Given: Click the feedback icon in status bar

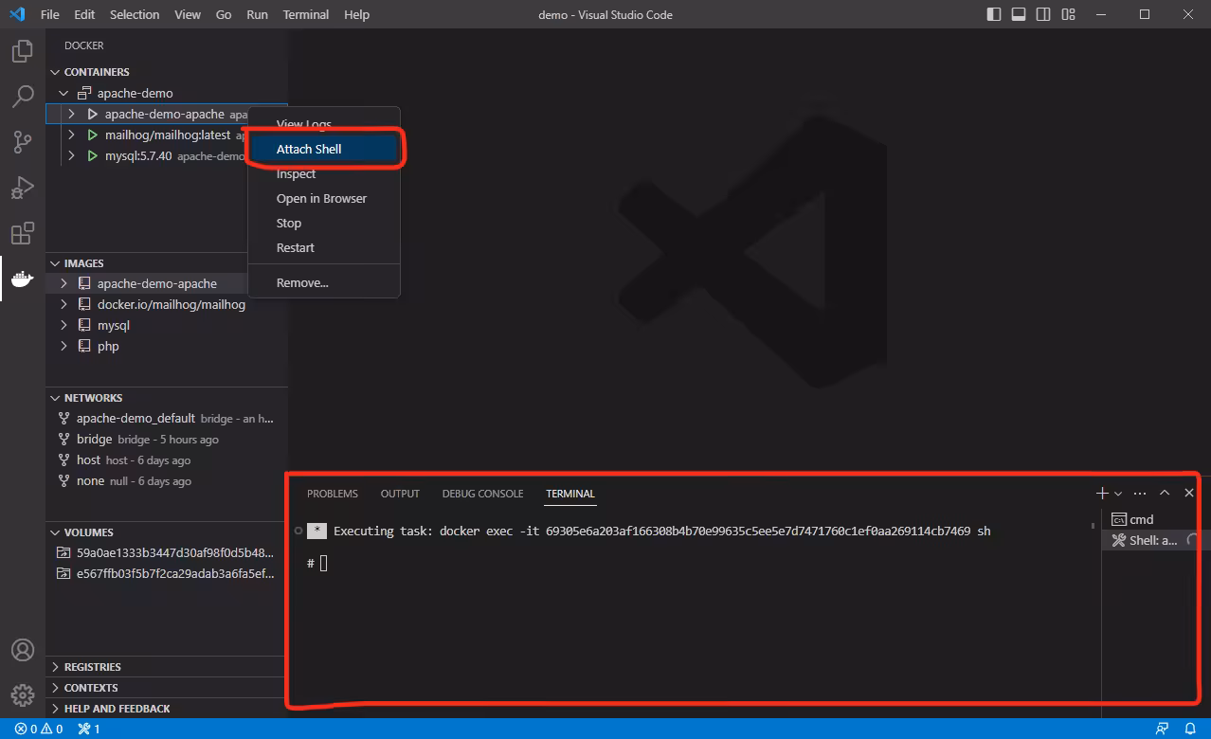Looking at the screenshot, I should tap(1162, 729).
